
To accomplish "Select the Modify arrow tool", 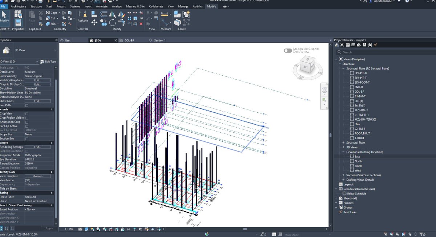I will click(x=4, y=17).
